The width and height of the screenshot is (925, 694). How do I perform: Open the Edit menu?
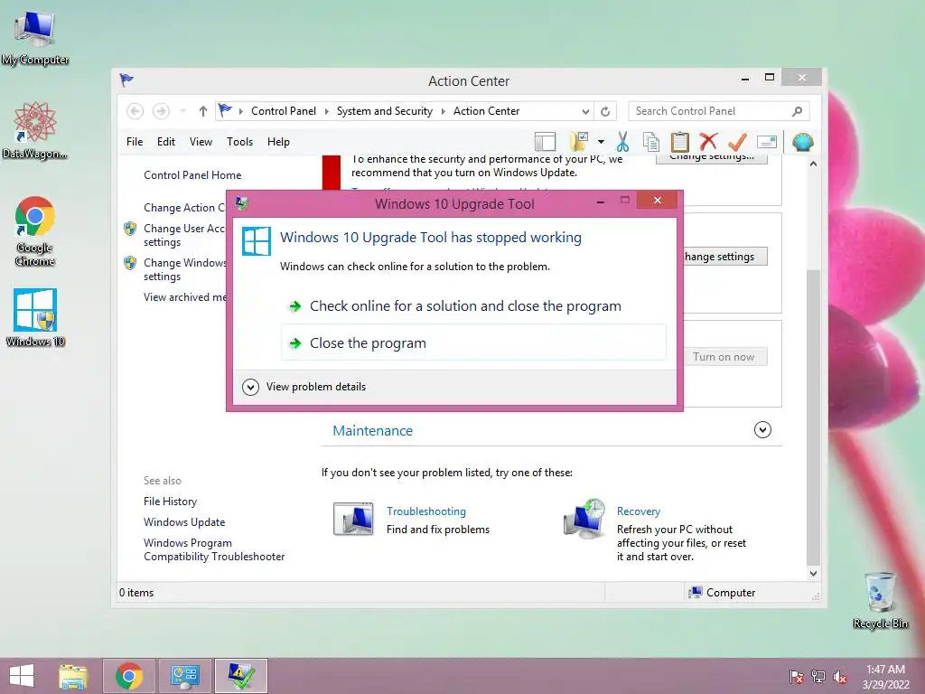[166, 142]
